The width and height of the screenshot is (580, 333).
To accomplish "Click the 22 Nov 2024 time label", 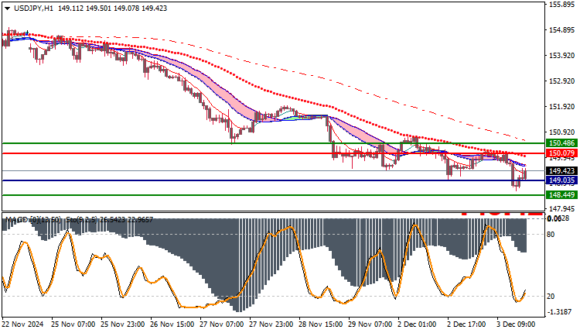I will 22,324.
